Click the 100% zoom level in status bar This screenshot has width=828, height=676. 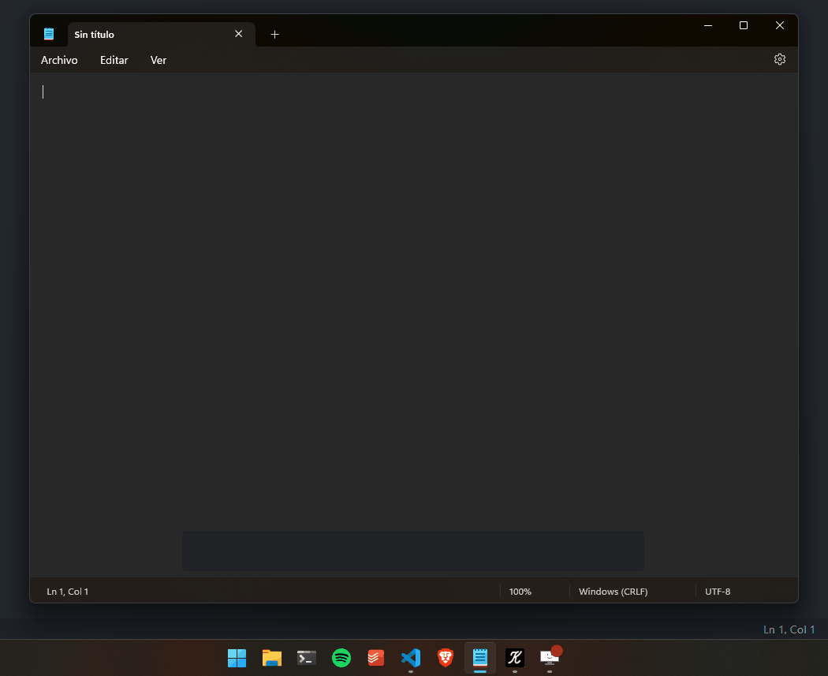pyautogui.click(x=520, y=592)
